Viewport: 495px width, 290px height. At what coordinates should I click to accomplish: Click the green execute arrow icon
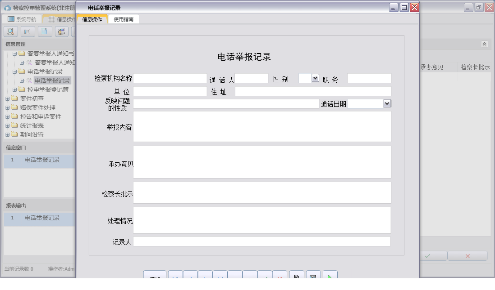pos(330,275)
